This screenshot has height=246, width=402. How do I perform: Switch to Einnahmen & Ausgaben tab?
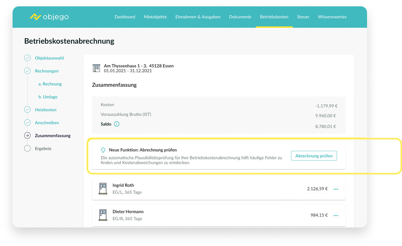click(x=198, y=17)
